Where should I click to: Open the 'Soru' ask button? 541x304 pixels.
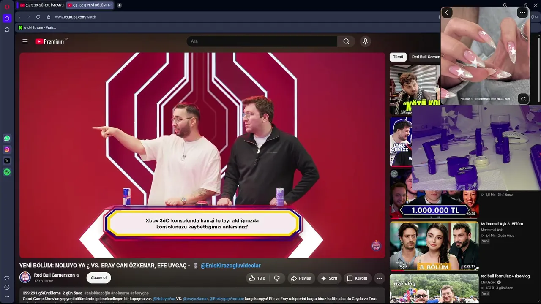pos(329,278)
